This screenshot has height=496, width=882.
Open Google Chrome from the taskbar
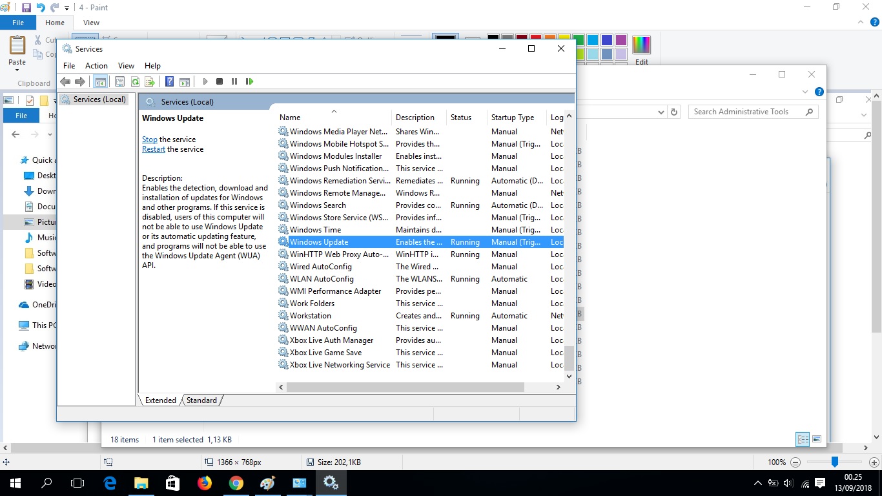click(x=236, y=482)
